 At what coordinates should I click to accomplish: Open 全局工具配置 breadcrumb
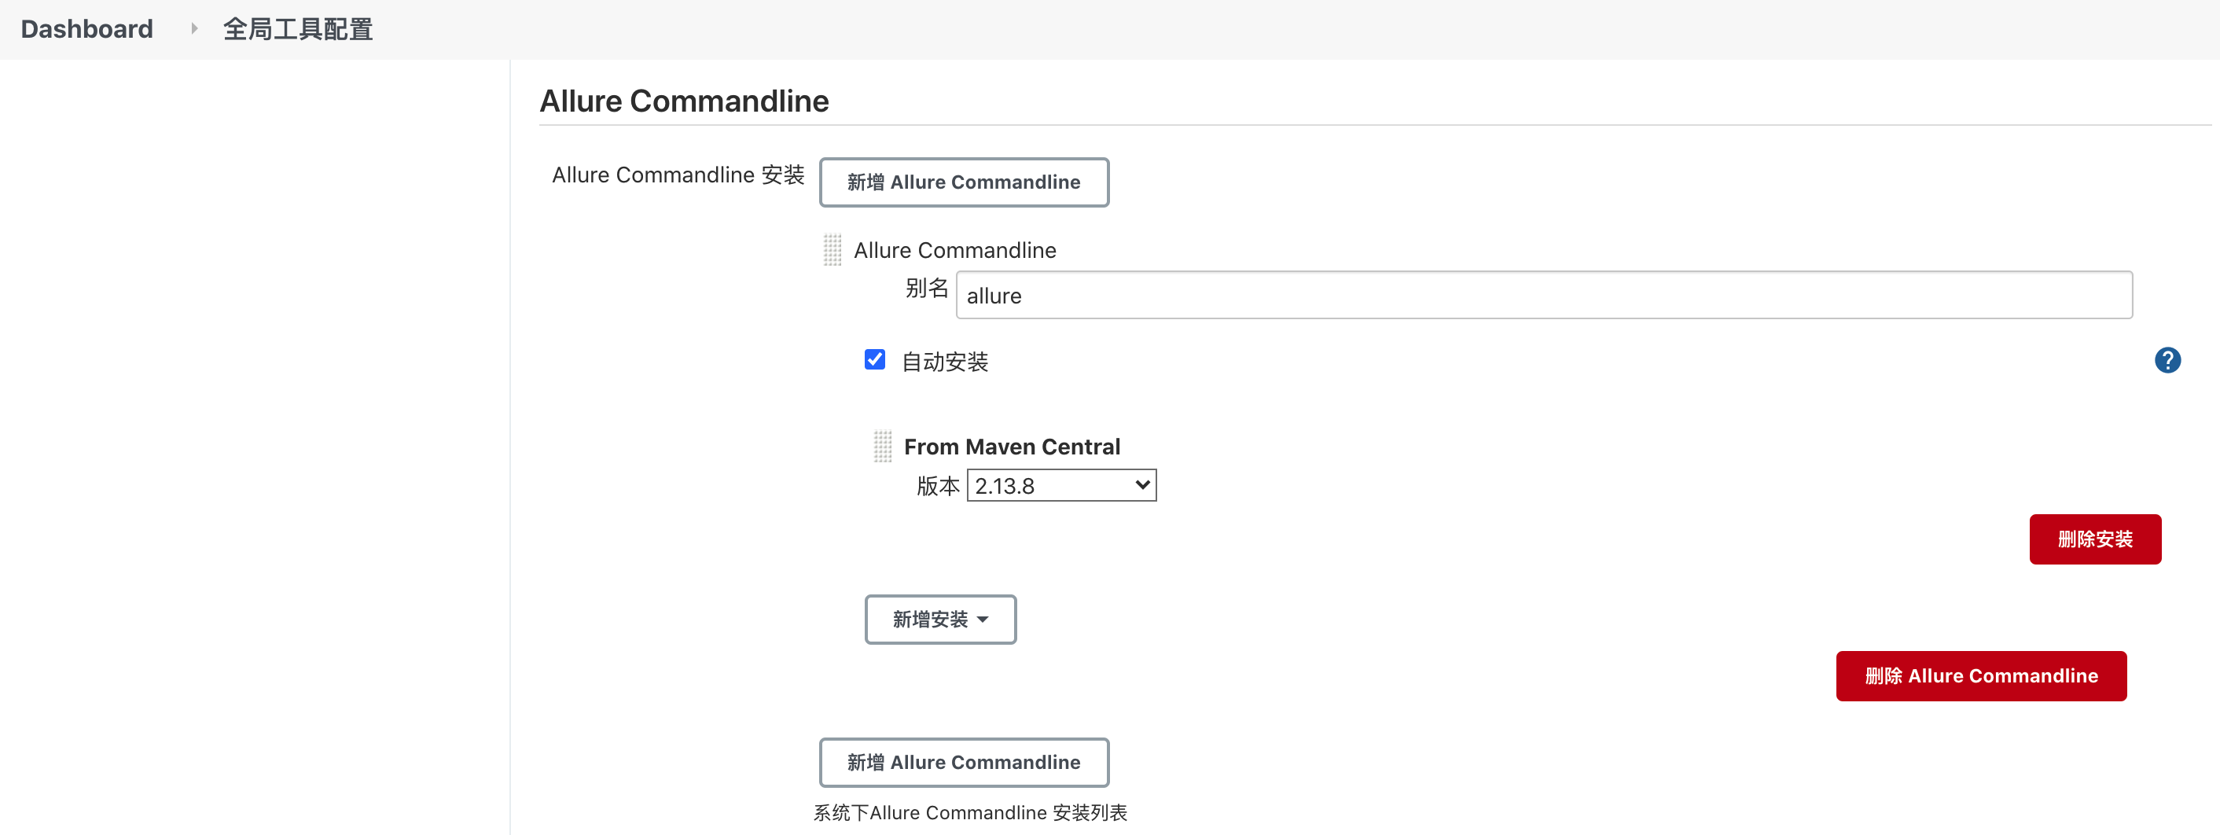click(x=297, y=29)
